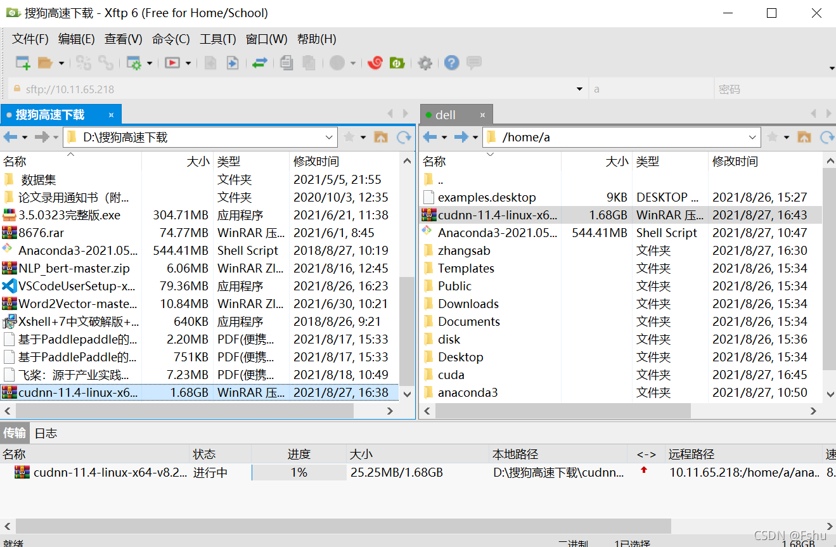Image resolution: width=836 pixels, height=547 pixels.
Task: Open Options with the gear icon
Action: tap(425, 63)
